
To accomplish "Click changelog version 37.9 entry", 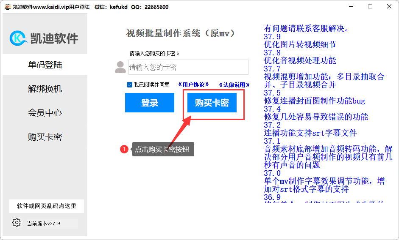I will pyautogui.click(x=272, y=36).
